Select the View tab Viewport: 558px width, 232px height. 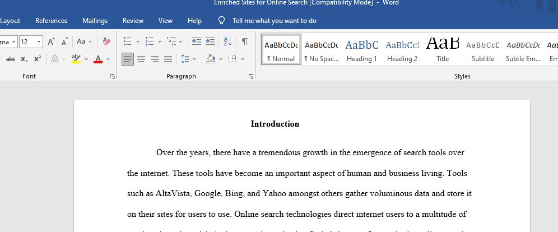pyautogui.click(x=165, y=21)
